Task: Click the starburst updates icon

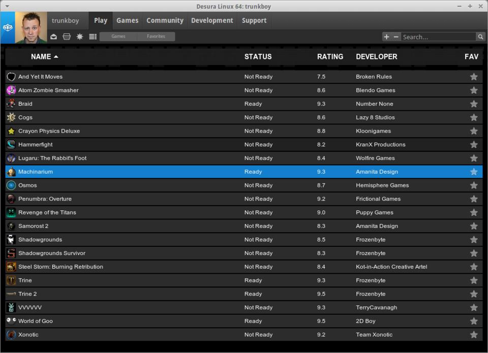Action: (x=80, y=37)
